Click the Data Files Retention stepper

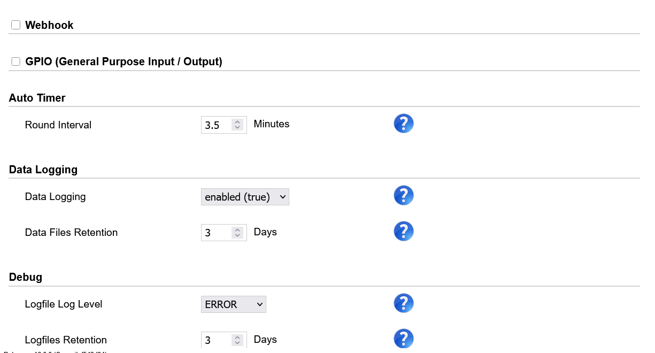click(x=238, y=233)
